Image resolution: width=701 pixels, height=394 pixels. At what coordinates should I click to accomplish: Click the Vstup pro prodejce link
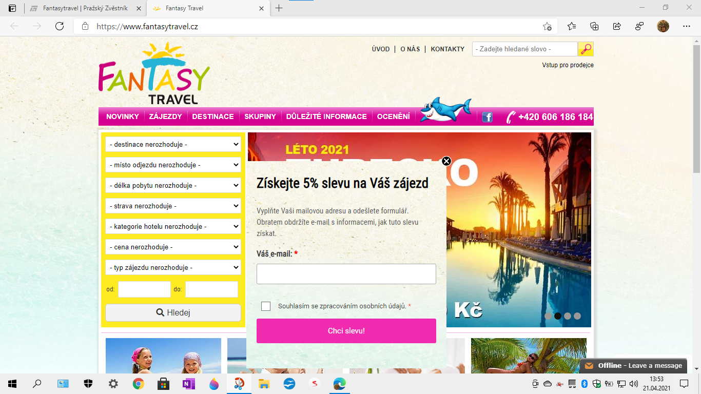[568, 65]
